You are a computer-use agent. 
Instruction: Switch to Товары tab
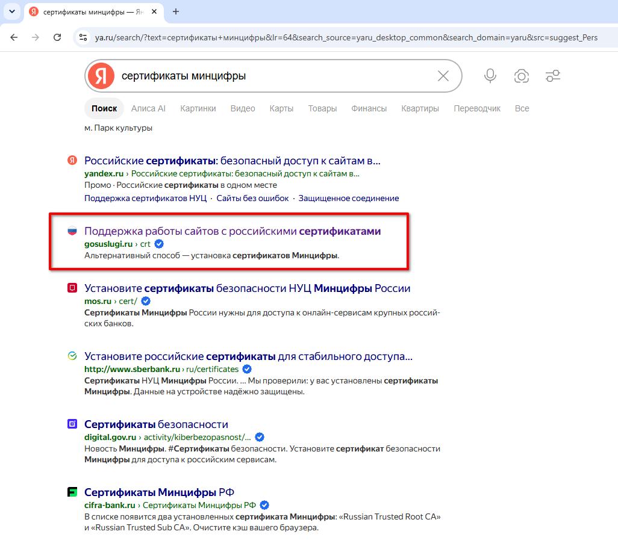click(x=322, y=108)
